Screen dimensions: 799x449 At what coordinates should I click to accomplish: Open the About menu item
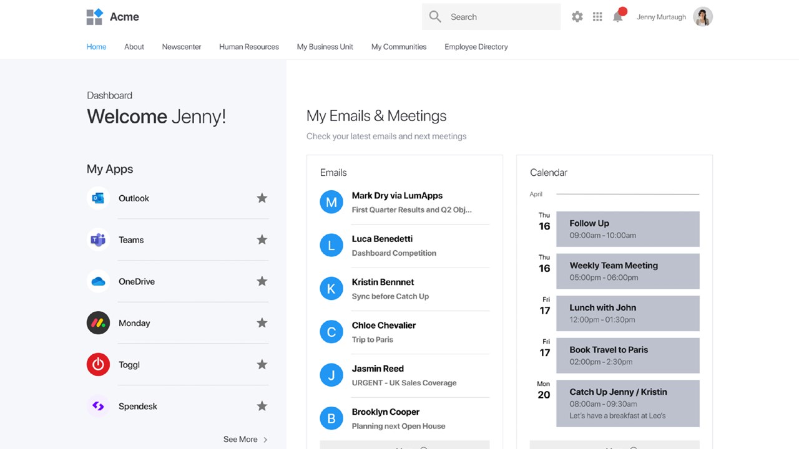pyautogui.click(x=134, y=47)
